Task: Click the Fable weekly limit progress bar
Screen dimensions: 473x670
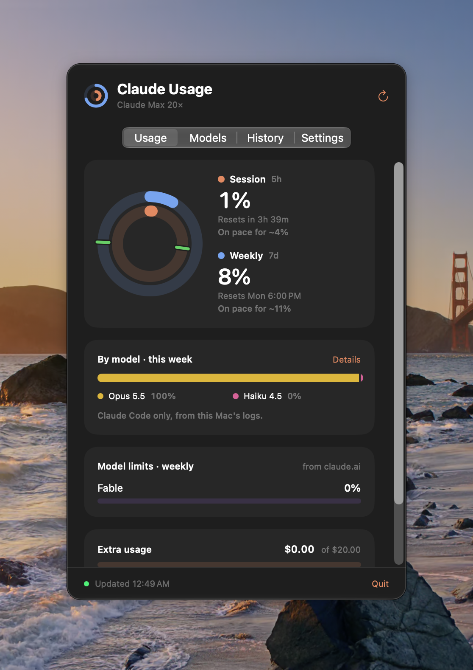Action: [x=229, y=501]
